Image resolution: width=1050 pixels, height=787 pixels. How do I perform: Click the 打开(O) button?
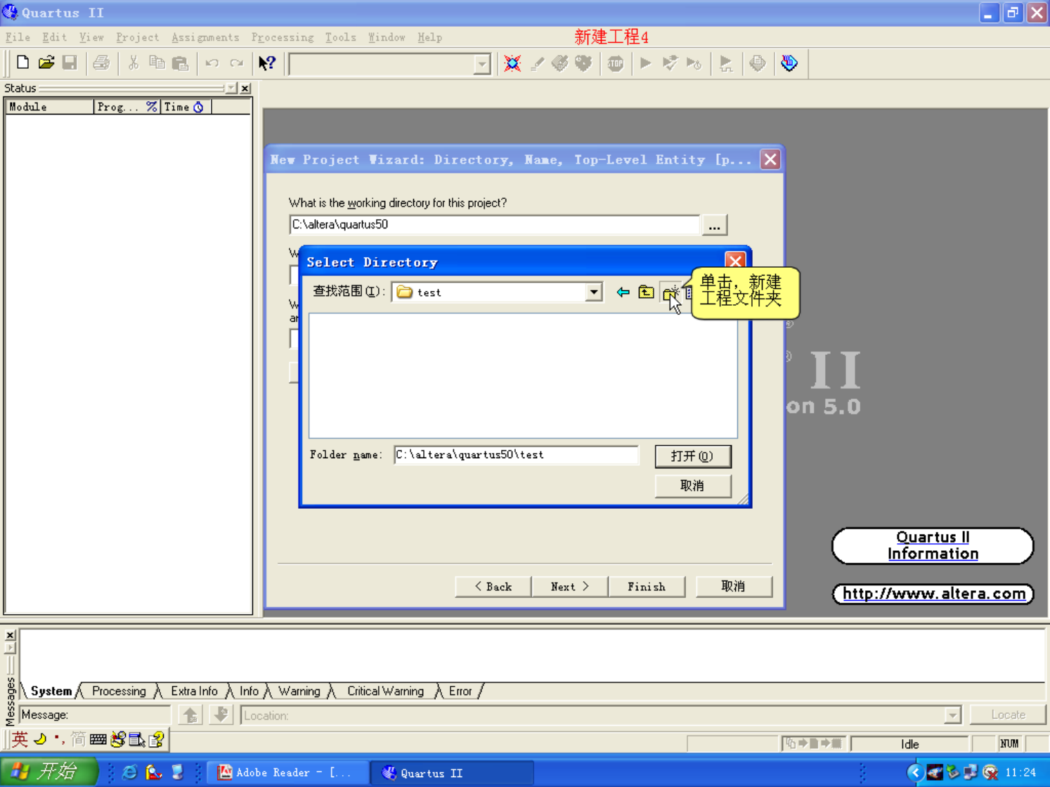coord(693,456)
